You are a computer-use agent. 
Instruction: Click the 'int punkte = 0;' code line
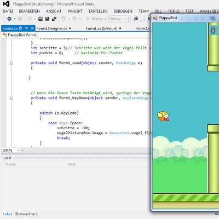click(x=47, y=53)
